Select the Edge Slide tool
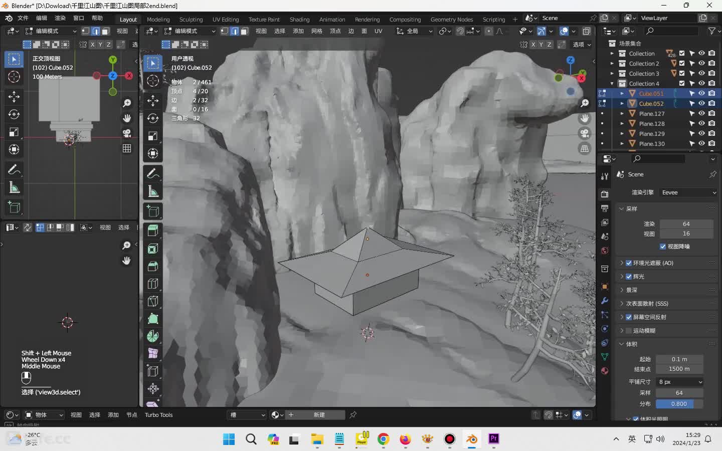The height and width of the screenshot is (451, 722). (153, 371)
